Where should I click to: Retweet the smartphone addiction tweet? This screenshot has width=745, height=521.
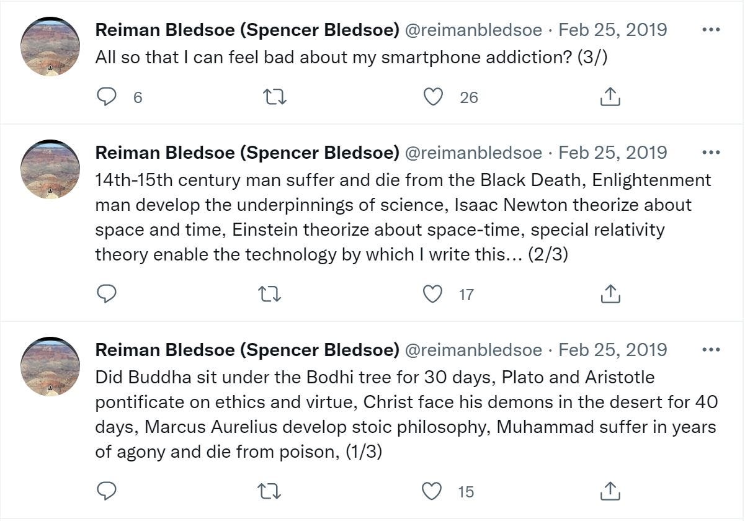(x=275, y=97)
